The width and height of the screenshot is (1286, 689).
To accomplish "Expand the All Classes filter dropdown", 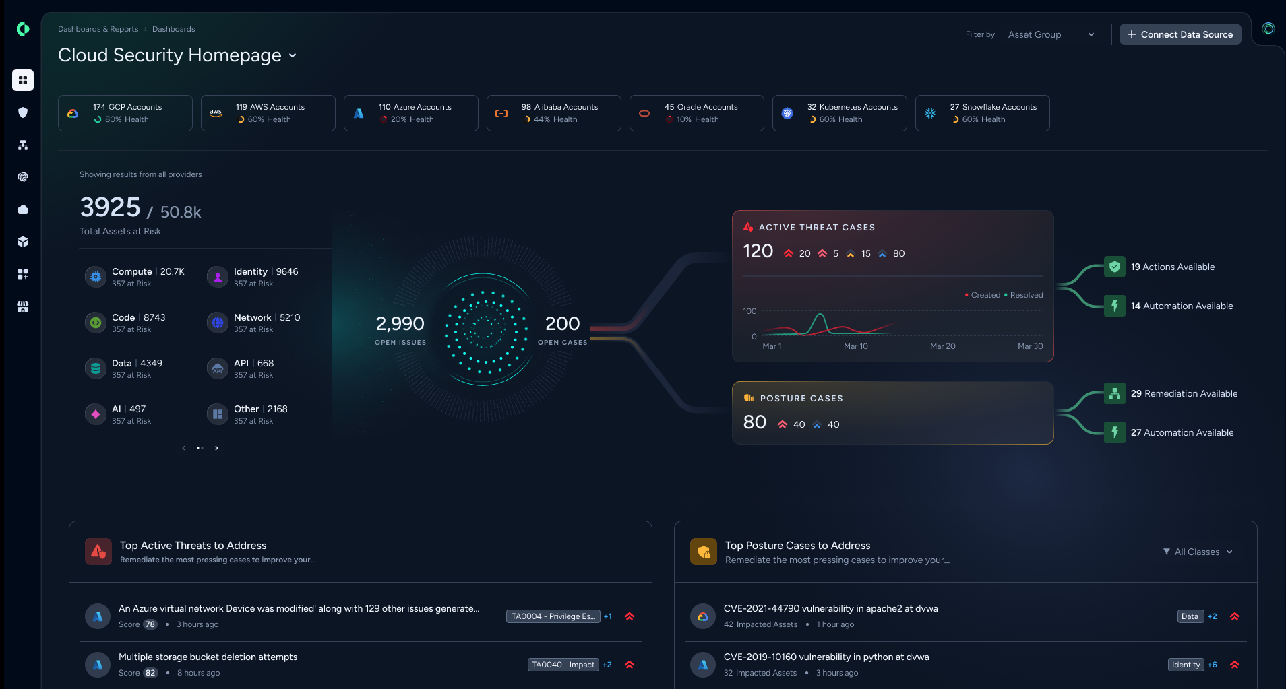I will [1198, 552].
